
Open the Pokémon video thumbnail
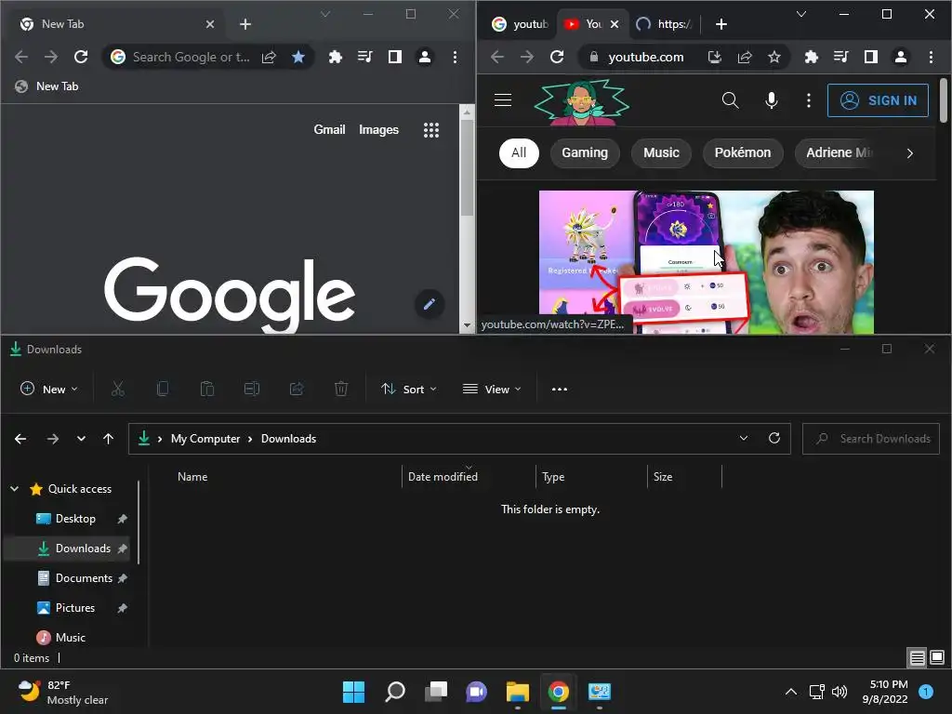click(707, 262)
